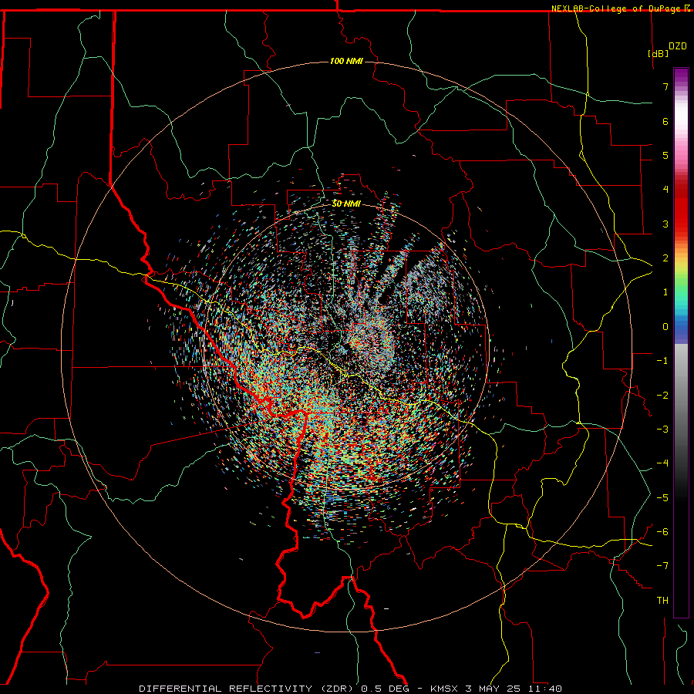Click the -6 dB value on color scale
694x694 pixels.
pos(662,532)
